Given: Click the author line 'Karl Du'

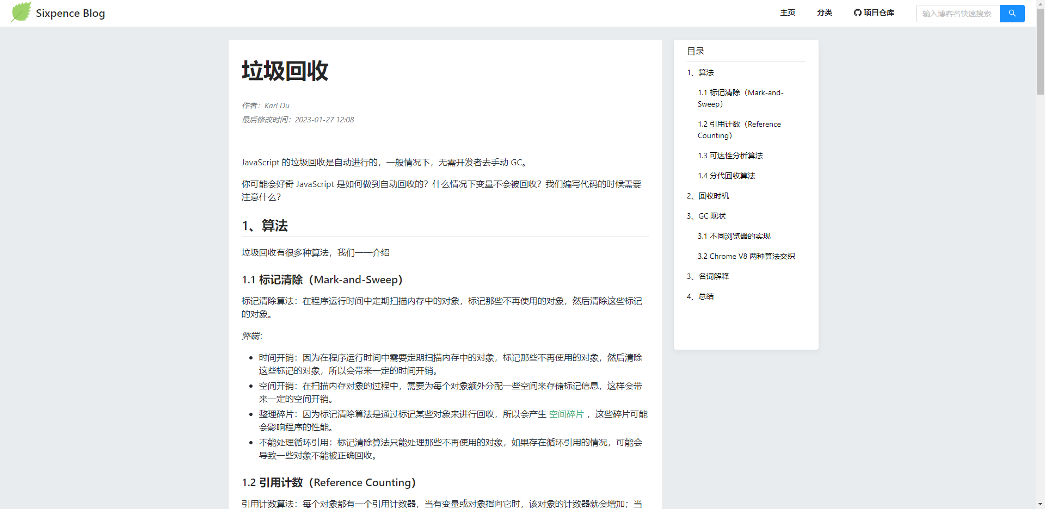Looking at the screenshot, I should point(266,105).
